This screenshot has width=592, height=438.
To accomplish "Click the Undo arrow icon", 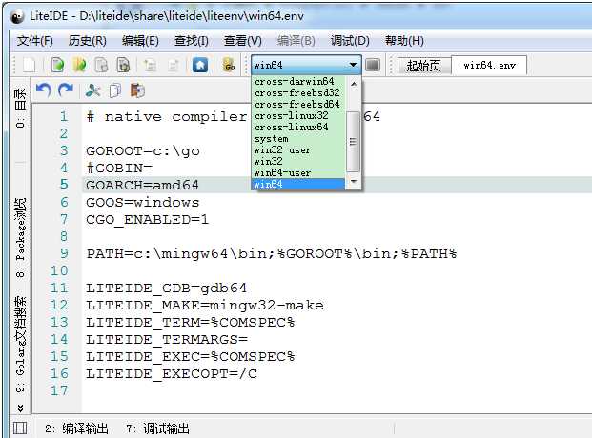I will tap(44, 90).
